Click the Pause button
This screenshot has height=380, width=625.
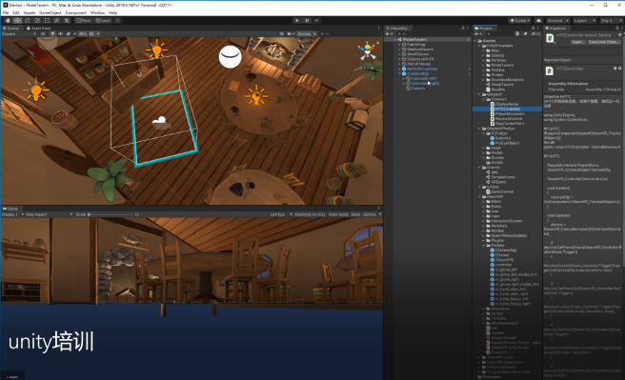pos(307,20)
